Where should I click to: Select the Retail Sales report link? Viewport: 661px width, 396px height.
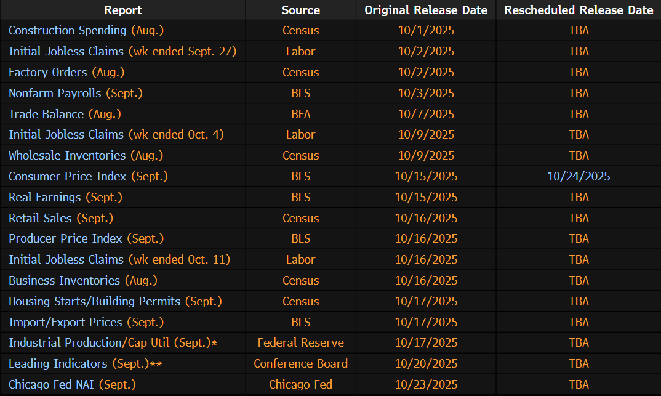pos(40,218)
